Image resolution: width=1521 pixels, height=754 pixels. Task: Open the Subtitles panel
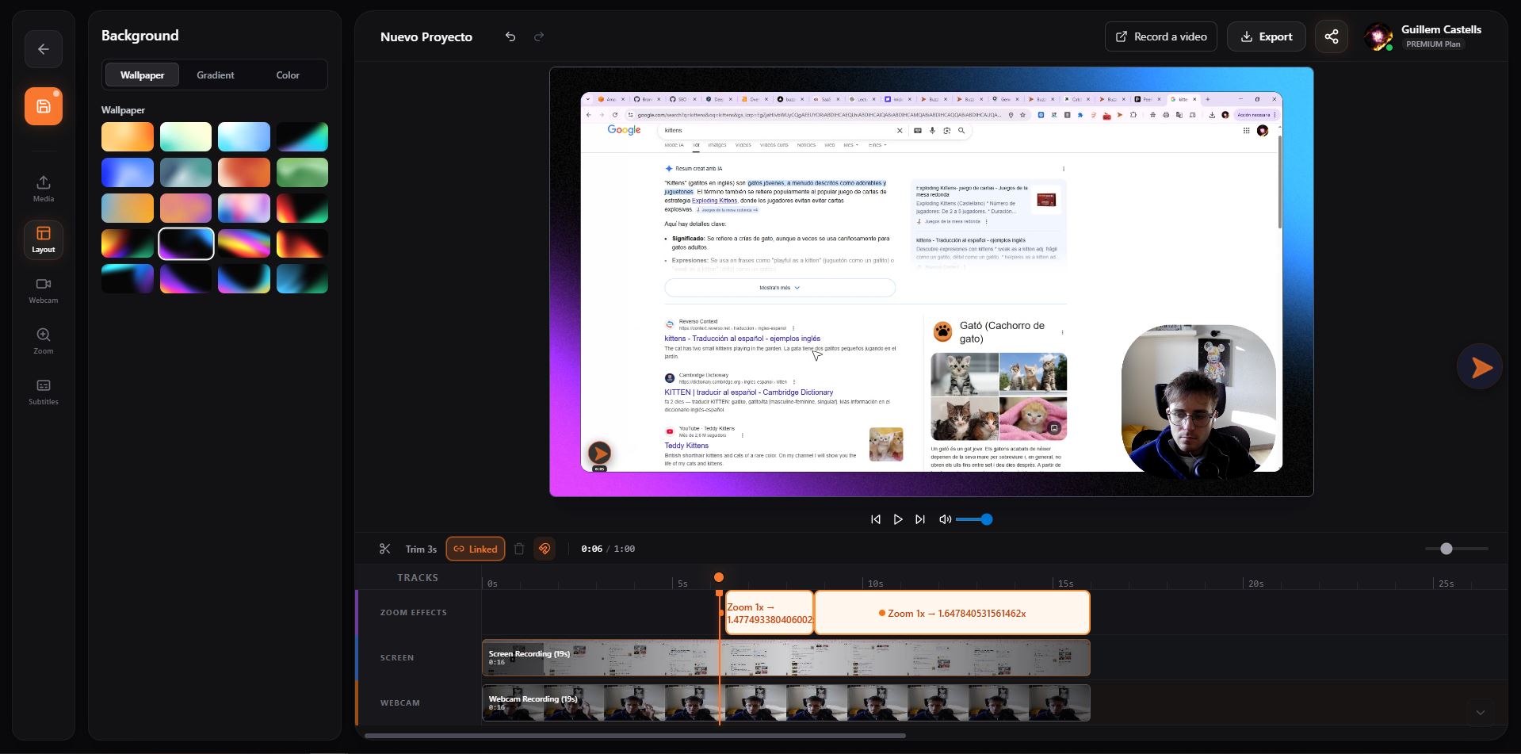point(43,390)
